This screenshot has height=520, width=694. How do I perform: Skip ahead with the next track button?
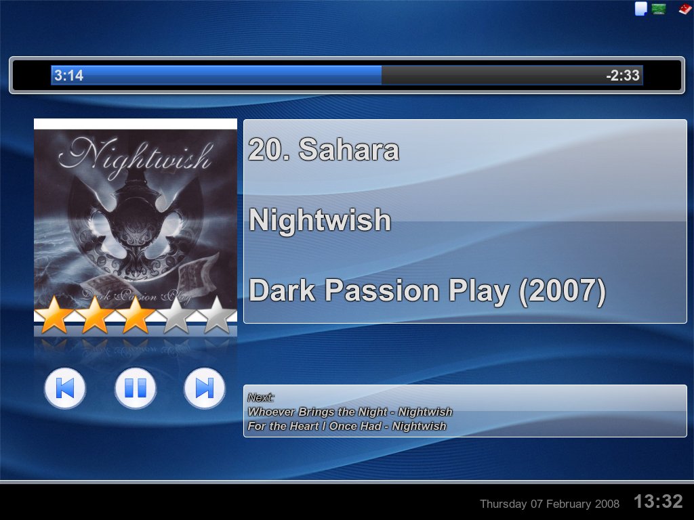pos(205,388)
